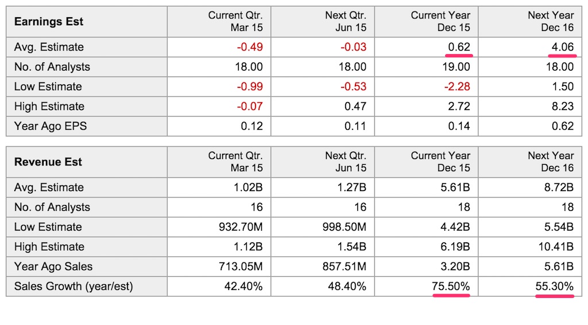The height and width of the screenshot is (325, 588).
Task: Click the Revenue Est table header
Action: pyautogui.click(x=49, y=162)
